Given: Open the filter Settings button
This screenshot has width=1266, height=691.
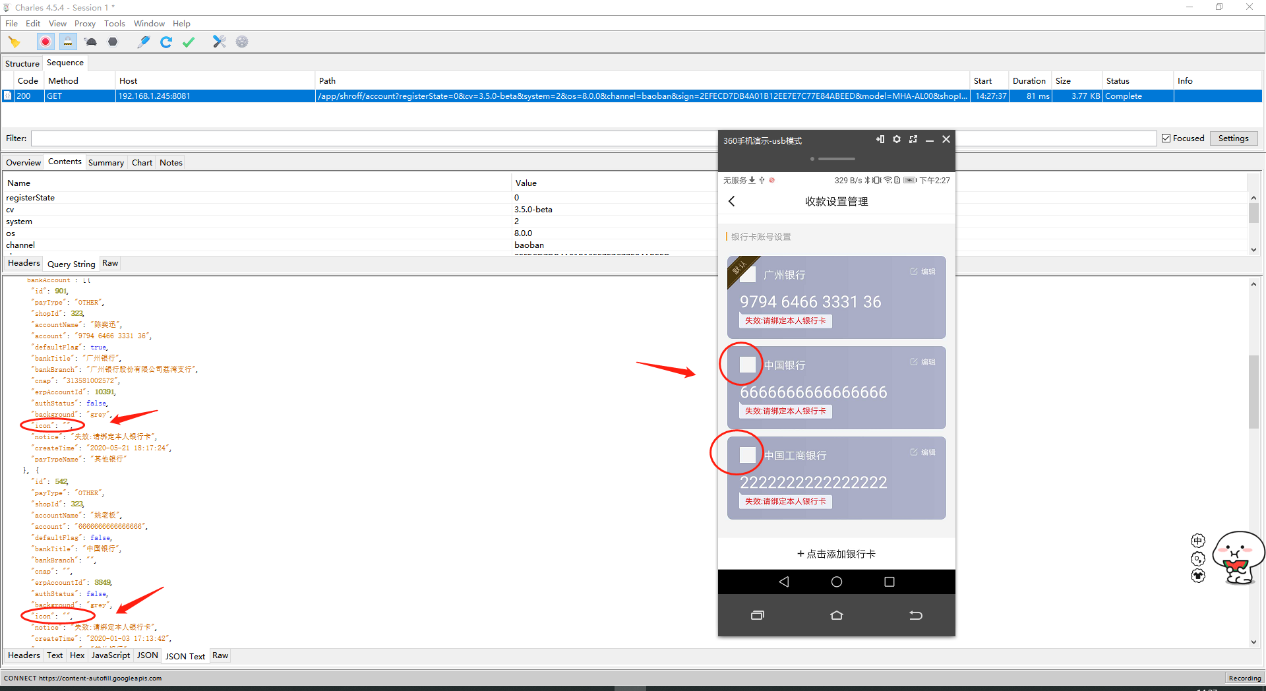Looking at the screenshot, I should (1234, 138).
